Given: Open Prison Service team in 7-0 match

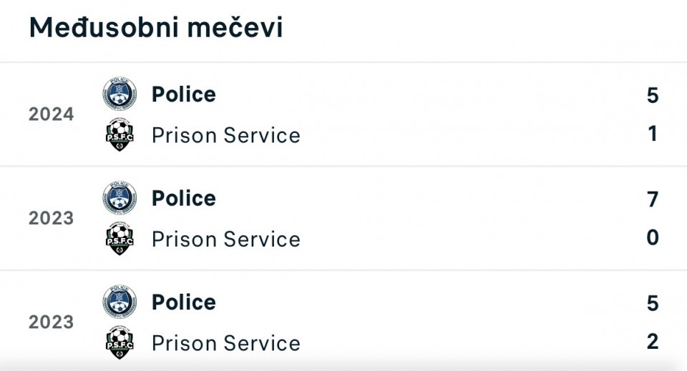Looking at the screenshot, I should [x=226, y=239].
